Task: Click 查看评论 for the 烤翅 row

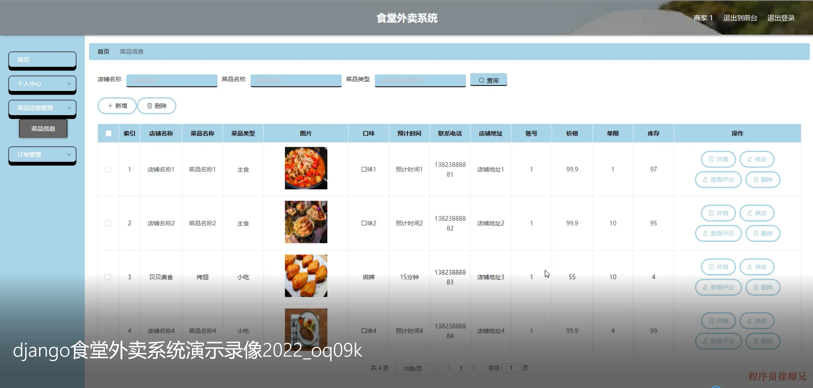Action: 718,287
